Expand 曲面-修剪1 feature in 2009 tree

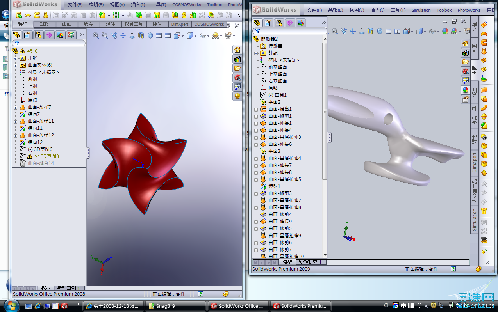[256, 116]
